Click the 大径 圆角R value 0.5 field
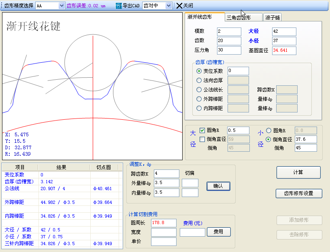This screenshot has width=330, height=252. 238,130
